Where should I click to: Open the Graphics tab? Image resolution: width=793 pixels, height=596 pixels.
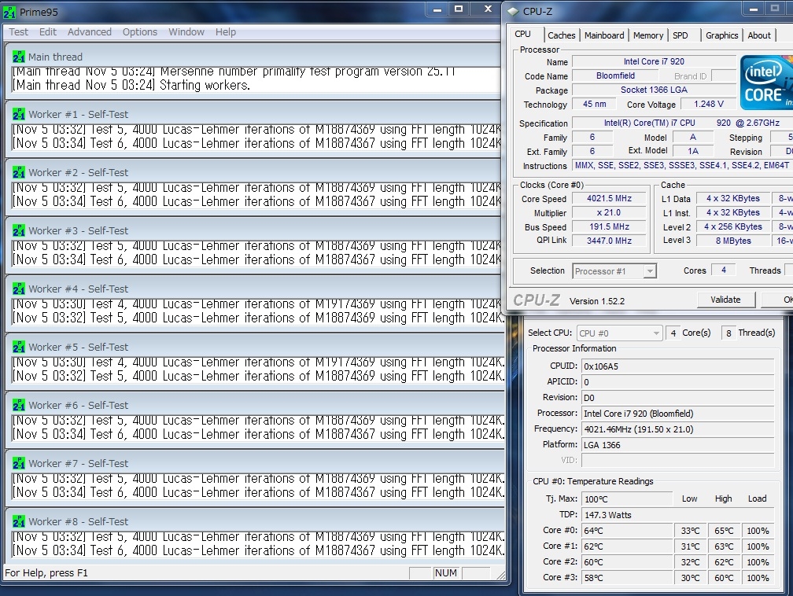[x=721, y=35]
